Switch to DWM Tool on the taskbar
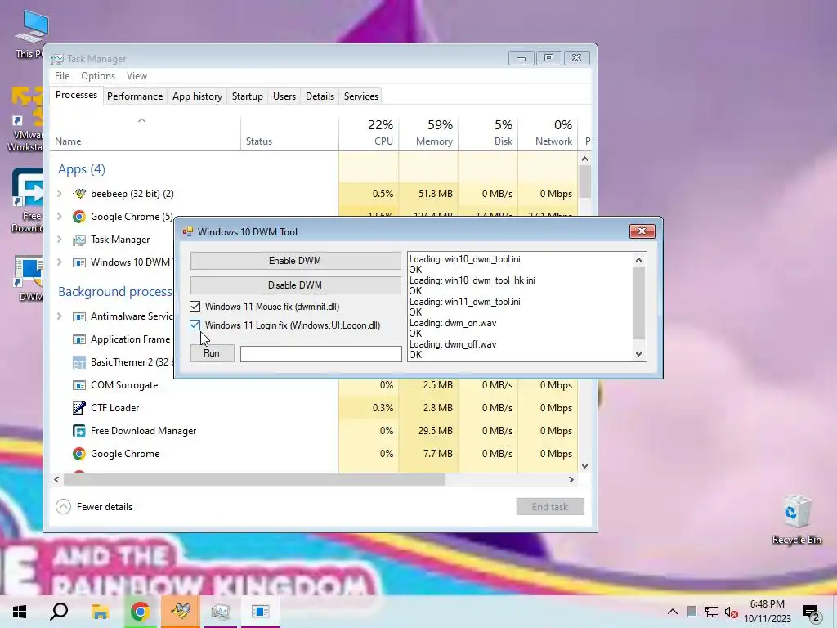 coord(261,612)
